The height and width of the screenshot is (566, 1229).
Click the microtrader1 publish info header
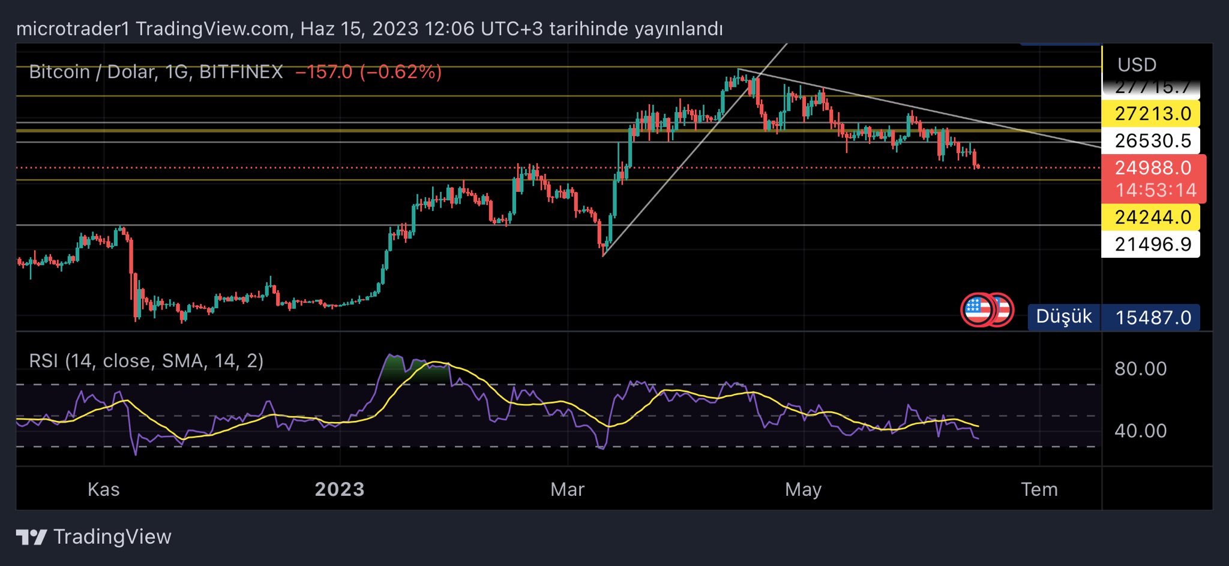tap(369, 29)
